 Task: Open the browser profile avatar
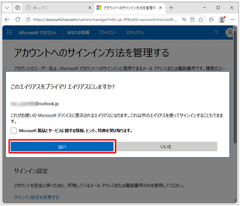pyautogui.click(x=222, y=20)
